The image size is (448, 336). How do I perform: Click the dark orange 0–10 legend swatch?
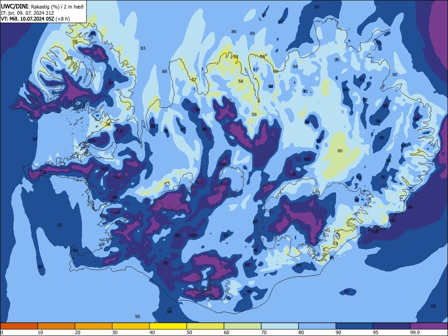tap(19, 326)
